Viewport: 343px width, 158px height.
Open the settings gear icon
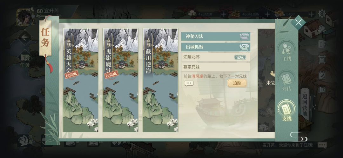pyautogui.click(x=322, y=14)
